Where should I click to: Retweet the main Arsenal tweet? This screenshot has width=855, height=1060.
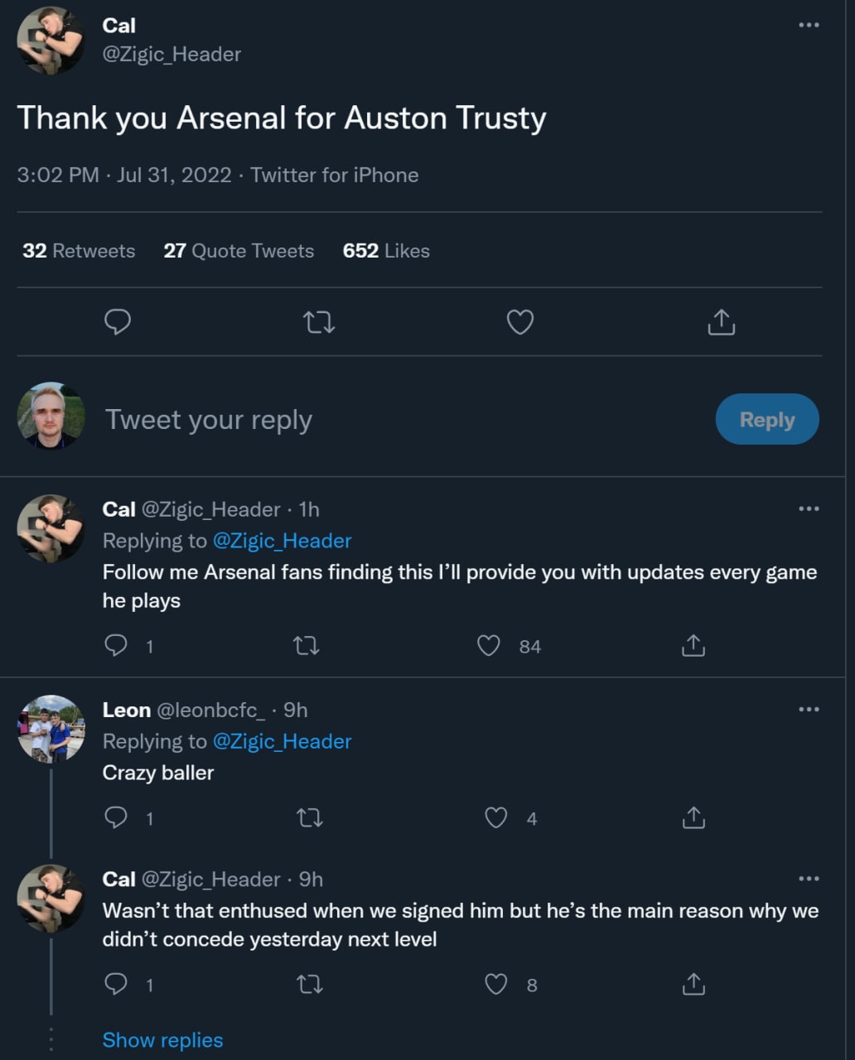pos(319,322)
